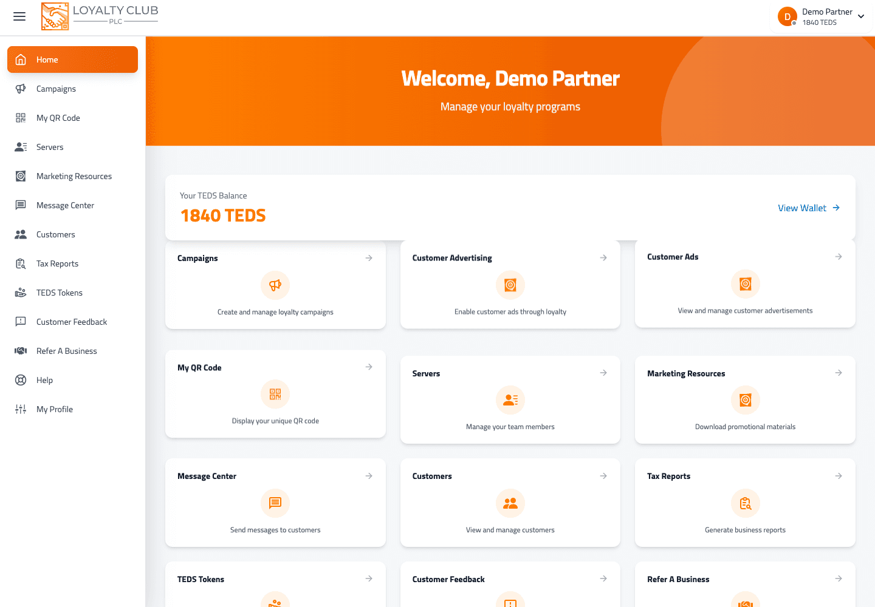This screenshot has height=607, width=875.
Task: Click 'Generate business reports' text
Action: [746, 530]
